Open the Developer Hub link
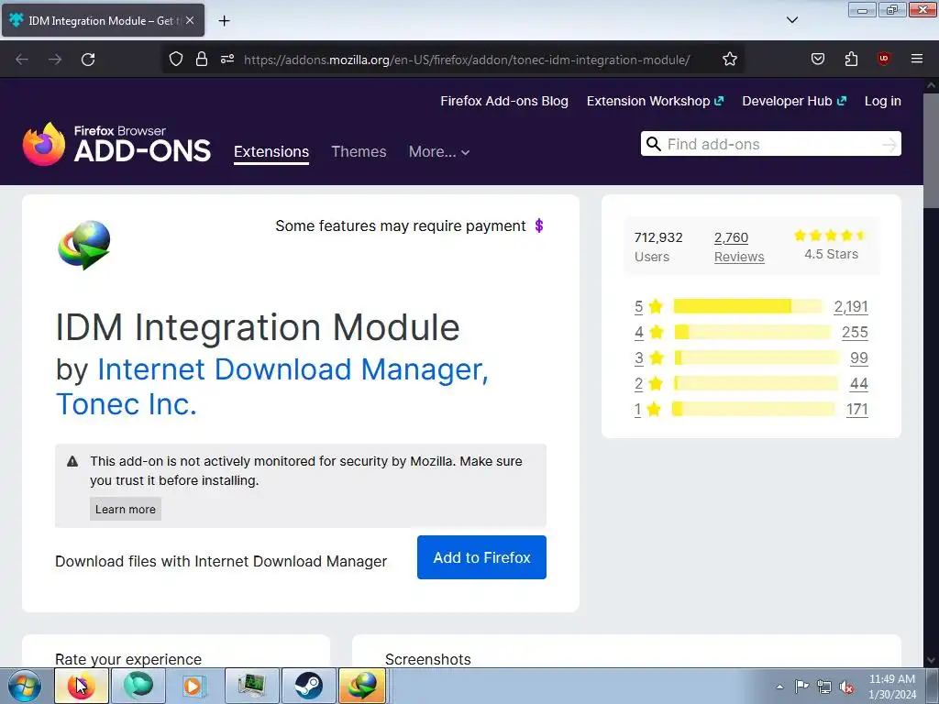 794,101
